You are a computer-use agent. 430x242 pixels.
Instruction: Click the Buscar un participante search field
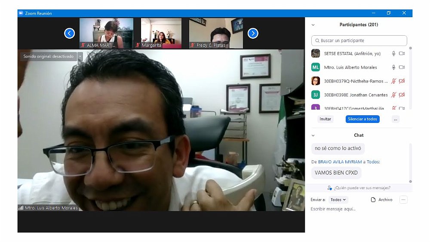pyautogui.click(x=359, y=41)
